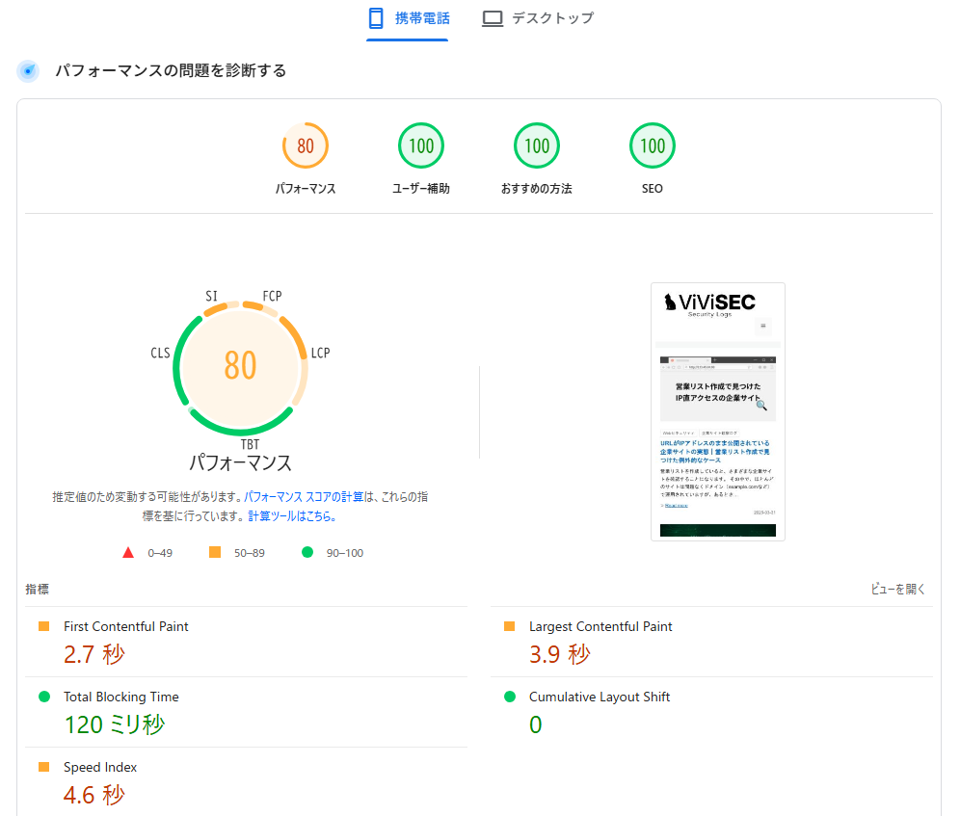Screen dimensions: 960x816
Task: Click the red triangle in the 0–49 legend
Action: (128, 552)
